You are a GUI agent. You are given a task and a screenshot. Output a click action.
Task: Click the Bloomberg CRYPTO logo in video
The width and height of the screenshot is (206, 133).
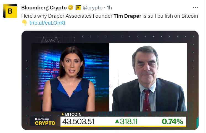coord(45,121)
